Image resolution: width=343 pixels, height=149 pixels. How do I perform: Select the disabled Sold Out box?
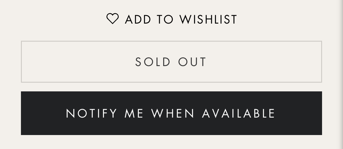[x=172, y=62]
